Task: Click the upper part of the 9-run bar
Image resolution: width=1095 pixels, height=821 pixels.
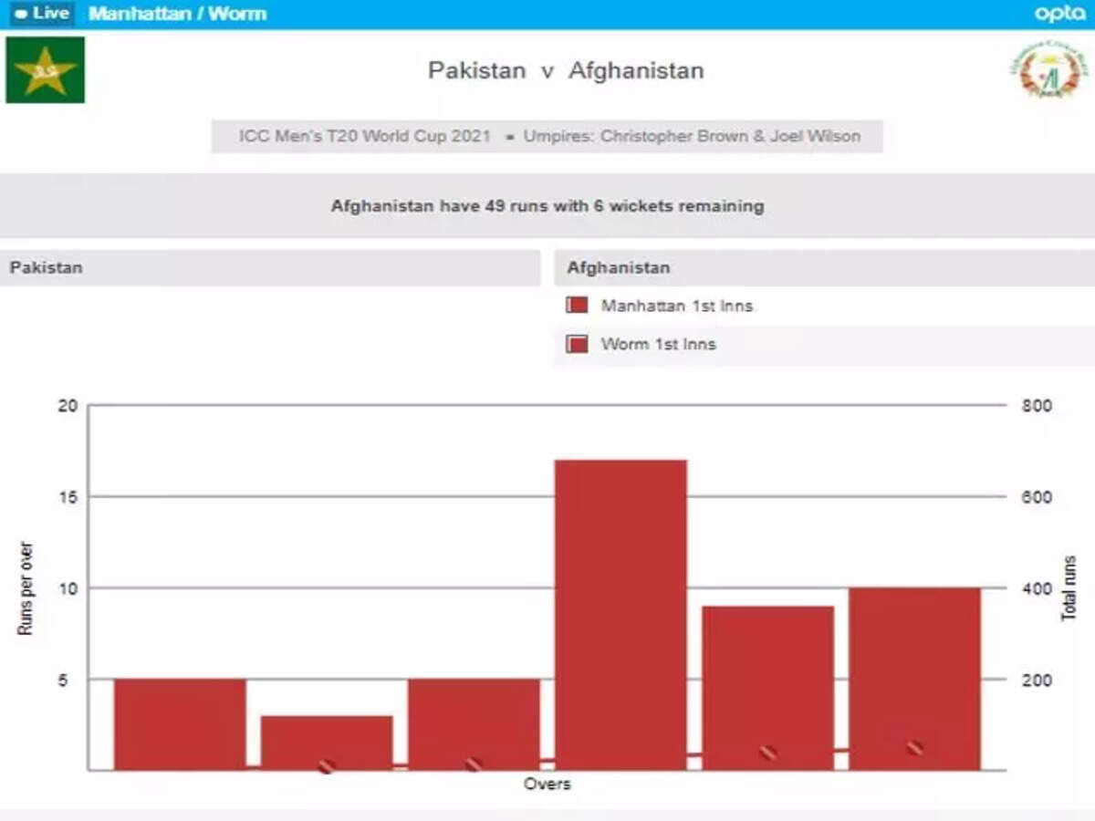Action: point(768,639)
